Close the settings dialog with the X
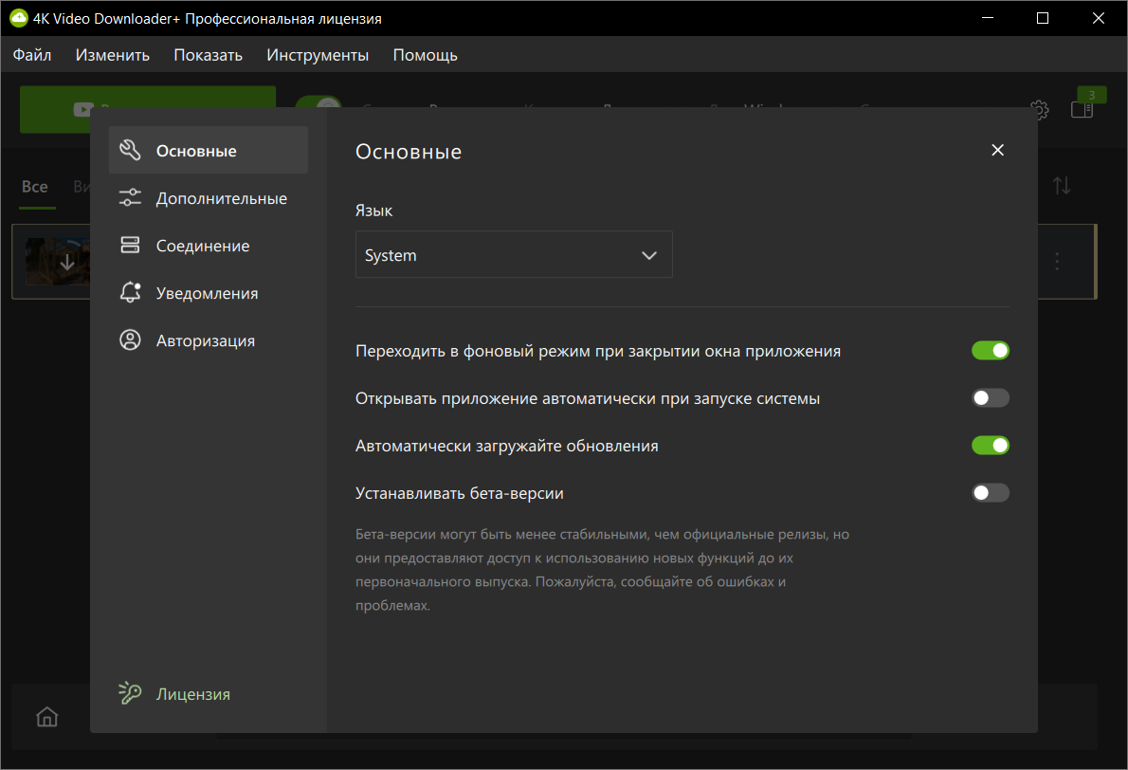 (997, 150)
